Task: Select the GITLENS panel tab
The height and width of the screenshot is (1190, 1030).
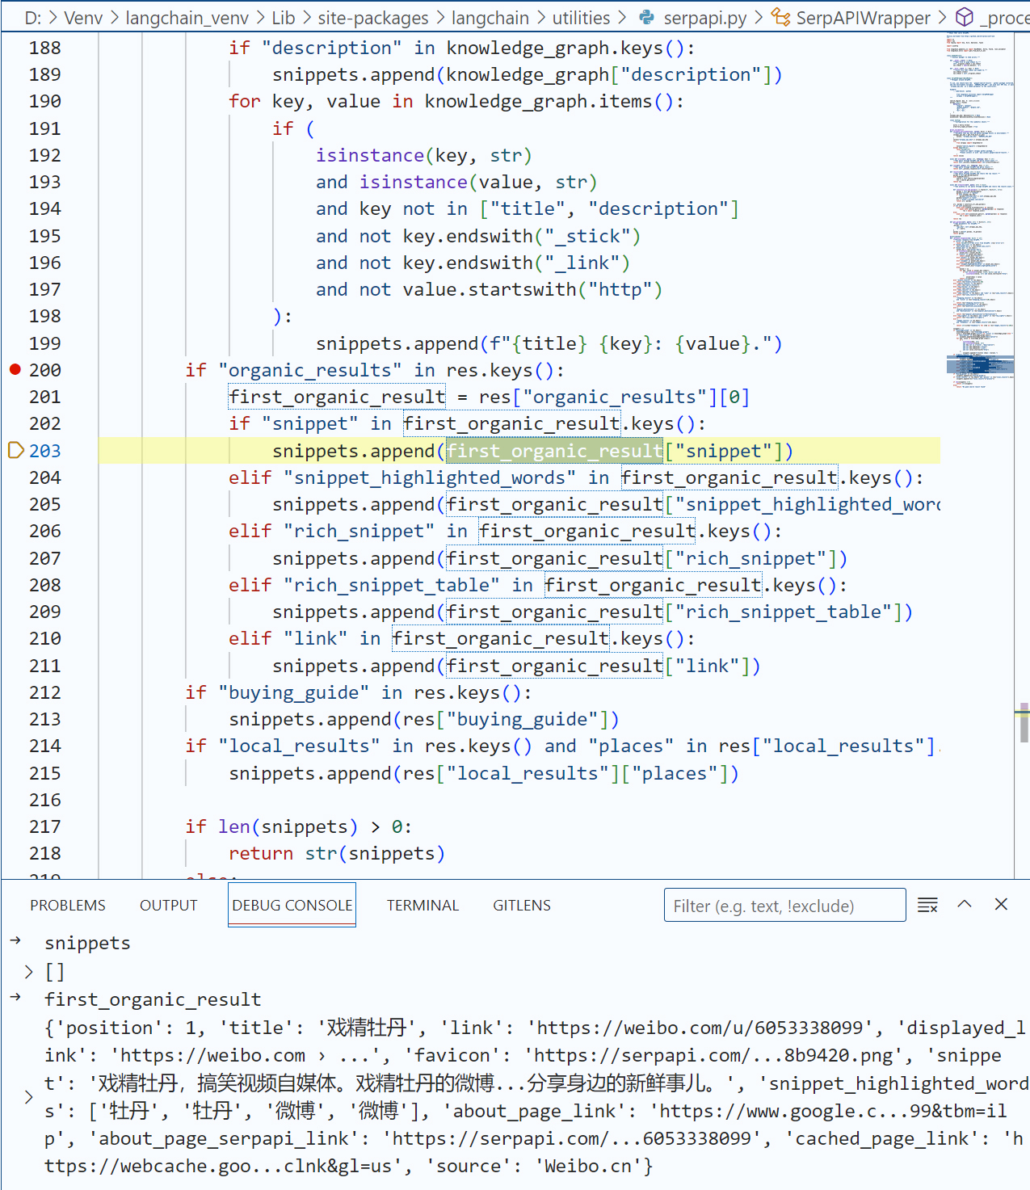Action: pyautogui.click(x=522, y=906)
